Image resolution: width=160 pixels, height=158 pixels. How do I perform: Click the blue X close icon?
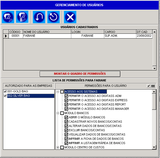click(x=70, y=17)
